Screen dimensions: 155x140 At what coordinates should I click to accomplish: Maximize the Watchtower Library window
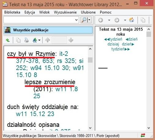[136, 3]
